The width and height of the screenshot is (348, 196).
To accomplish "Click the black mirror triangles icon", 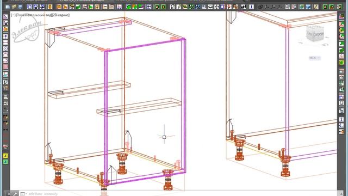I will point(244,7).
